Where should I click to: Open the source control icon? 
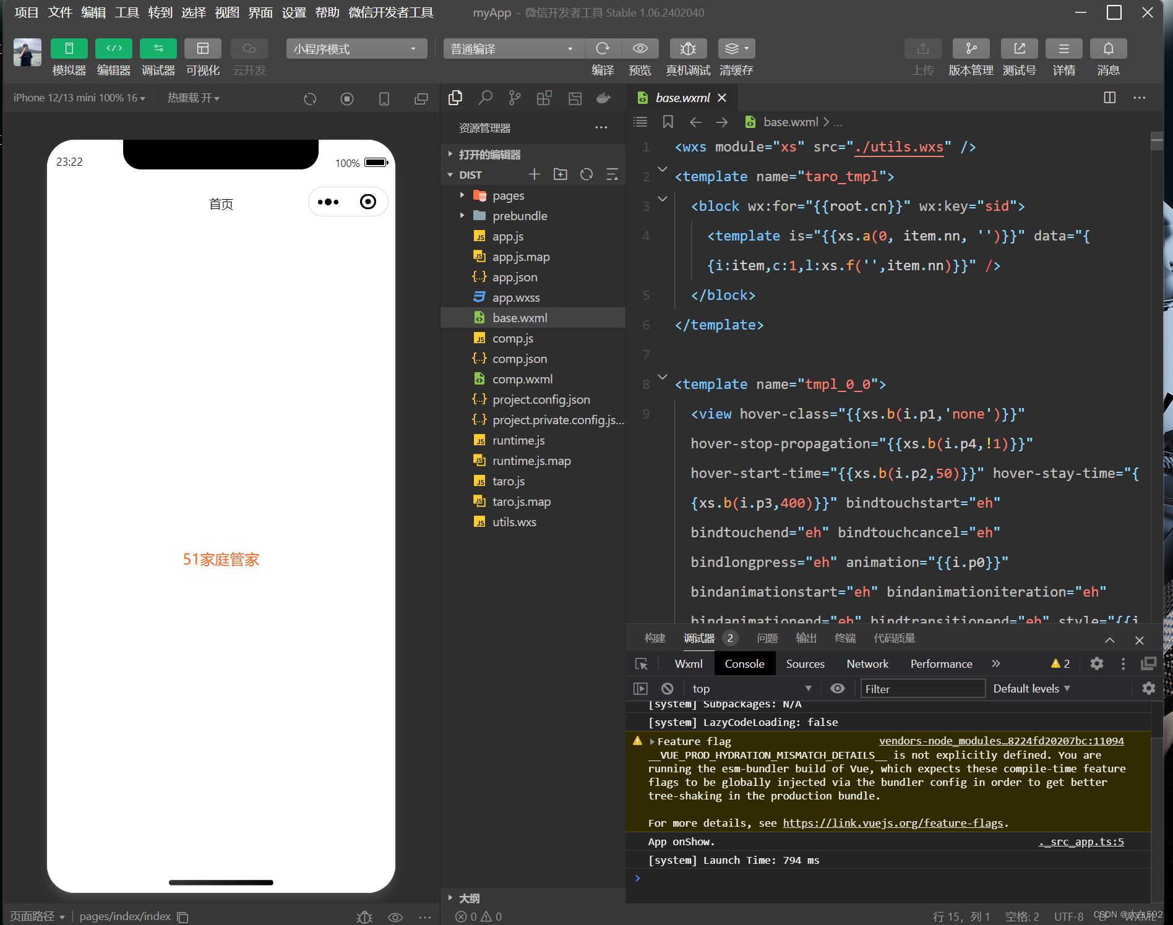click(515, 98)
